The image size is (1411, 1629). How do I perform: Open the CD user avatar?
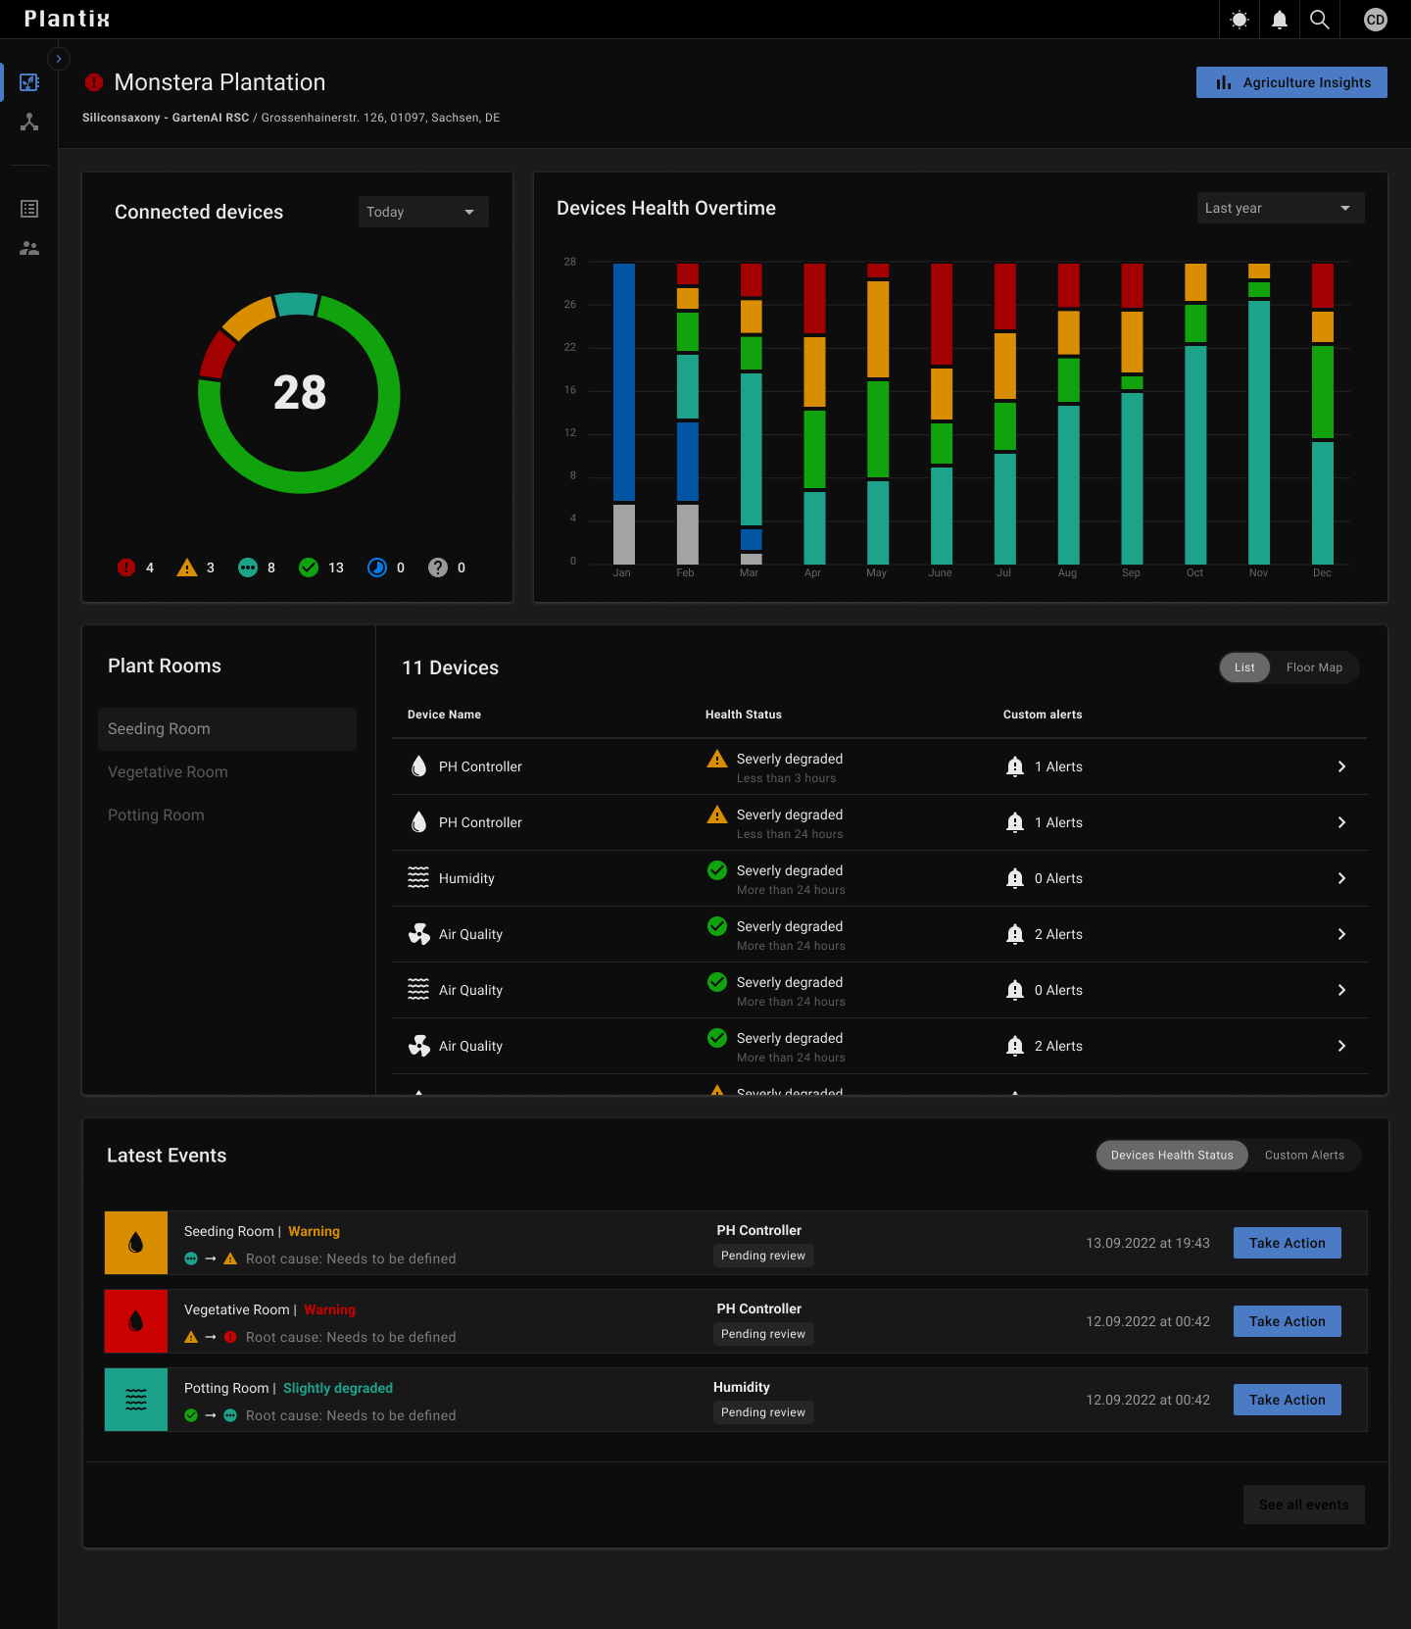coord(1376,20)
